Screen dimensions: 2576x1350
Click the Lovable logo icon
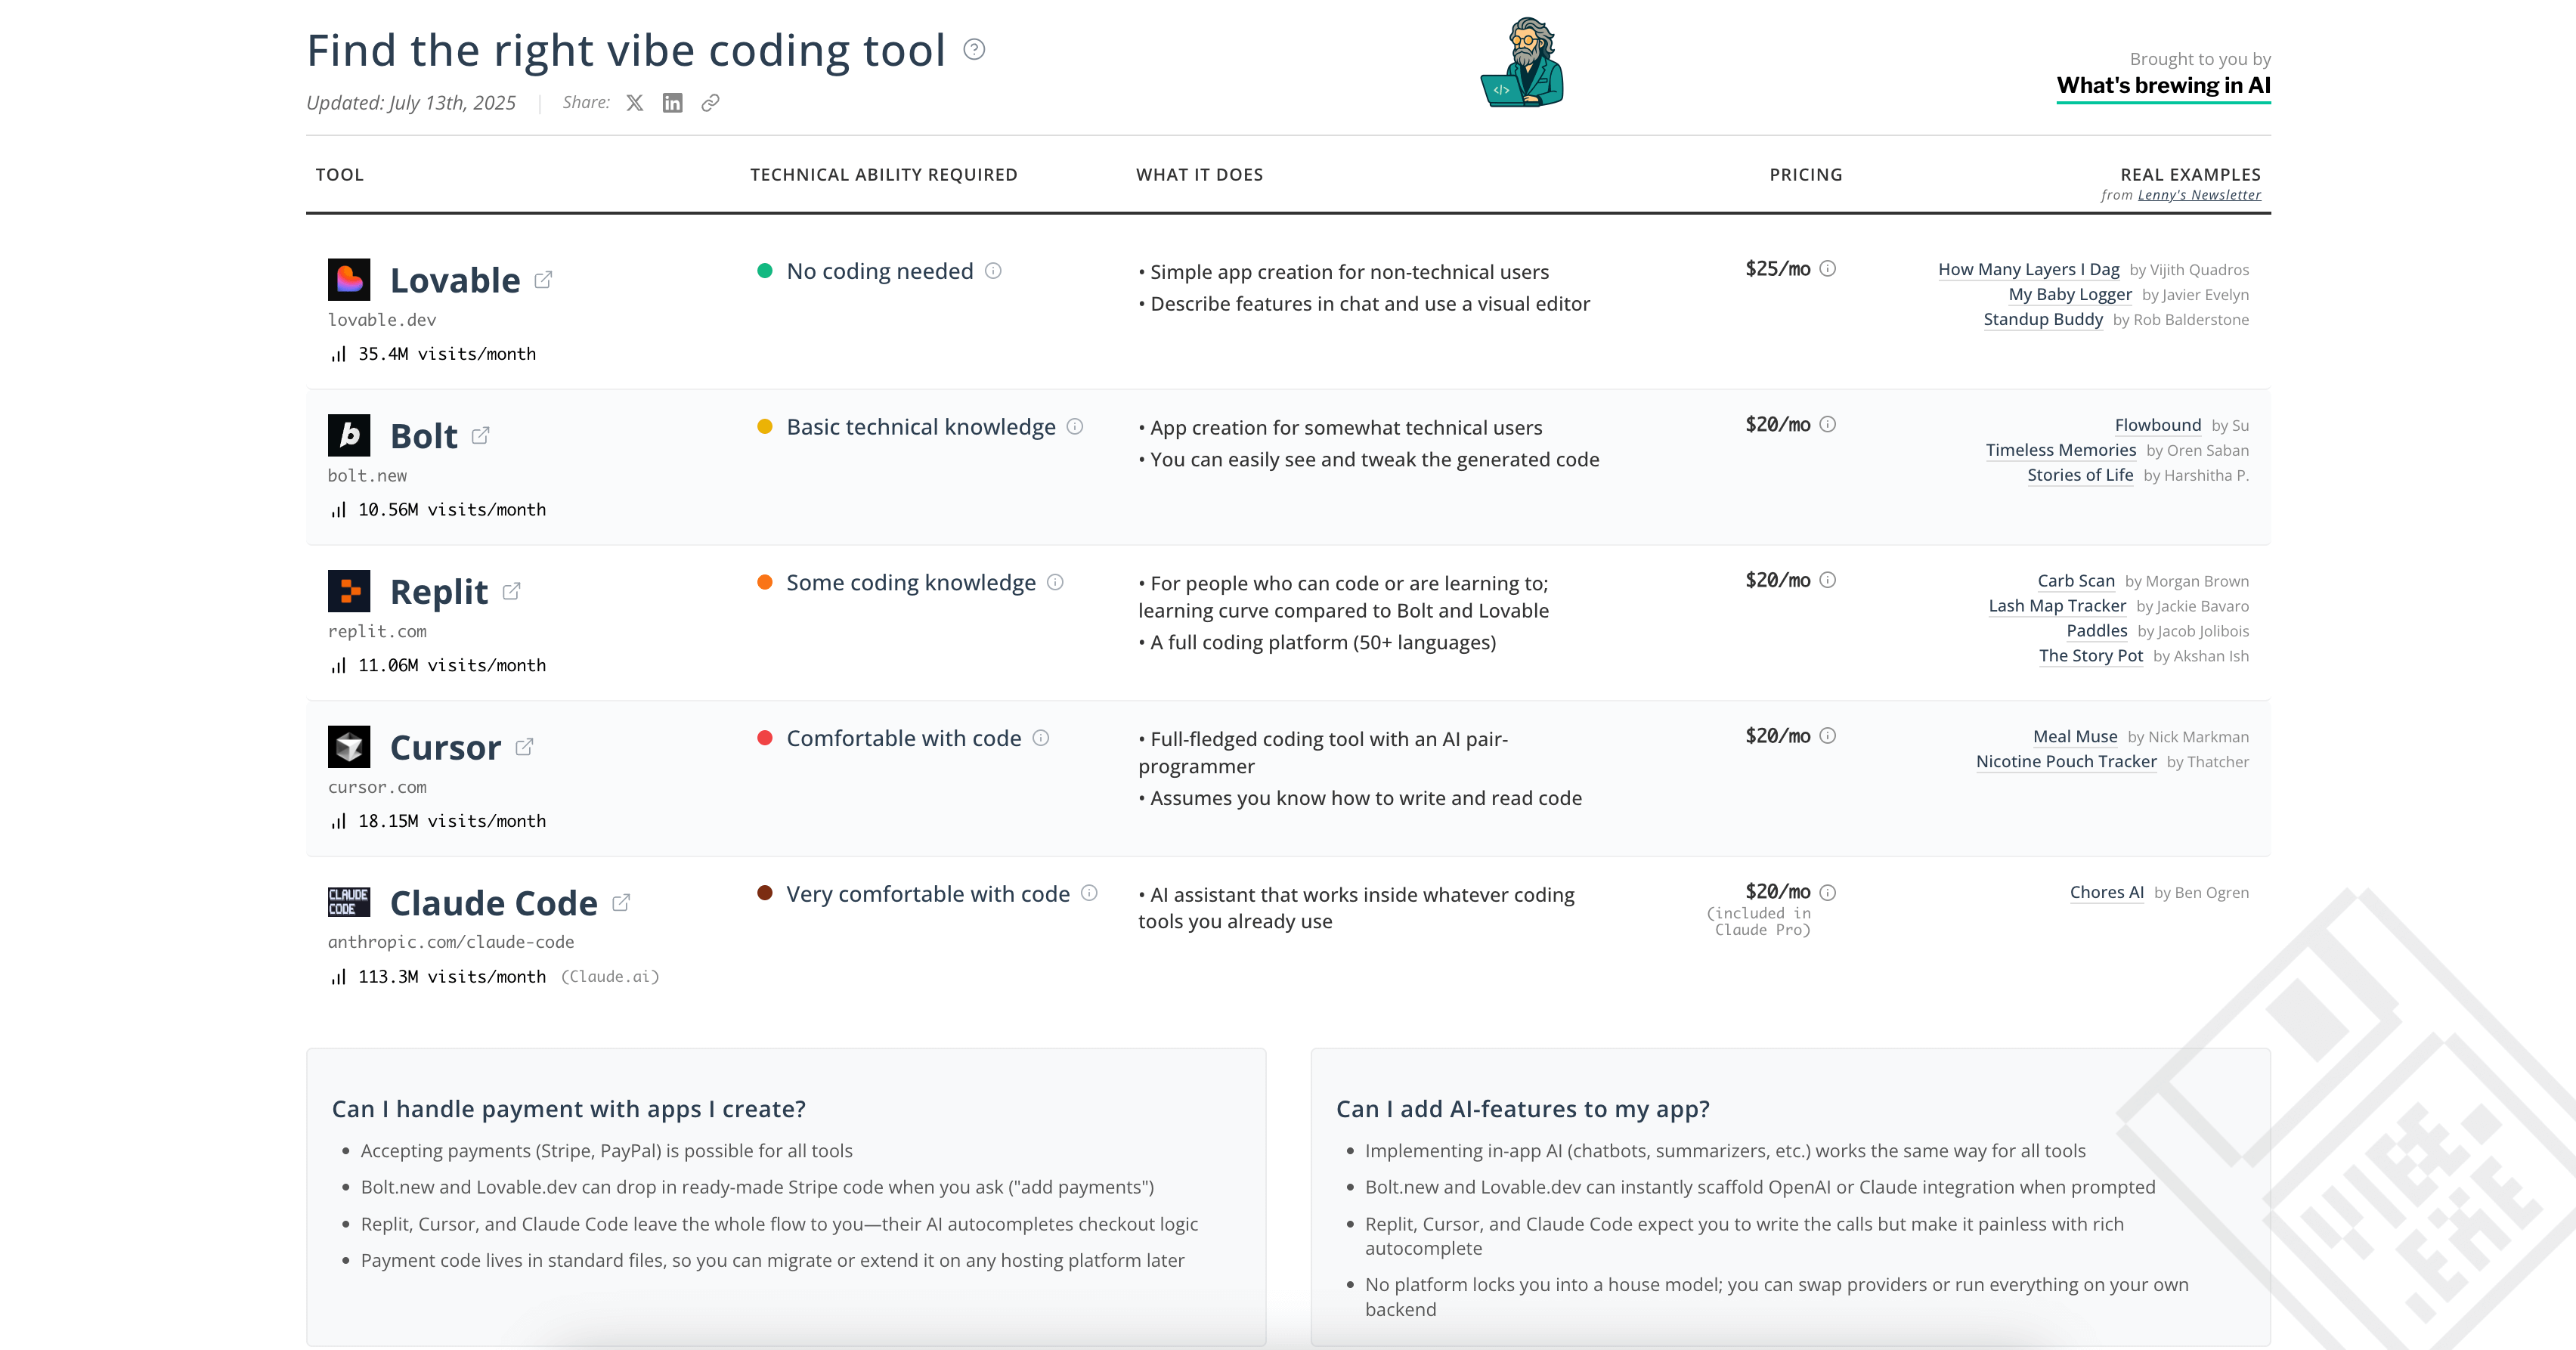click(349, 280)
